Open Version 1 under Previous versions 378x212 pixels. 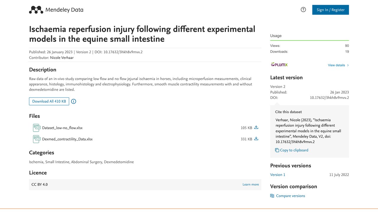278,175
